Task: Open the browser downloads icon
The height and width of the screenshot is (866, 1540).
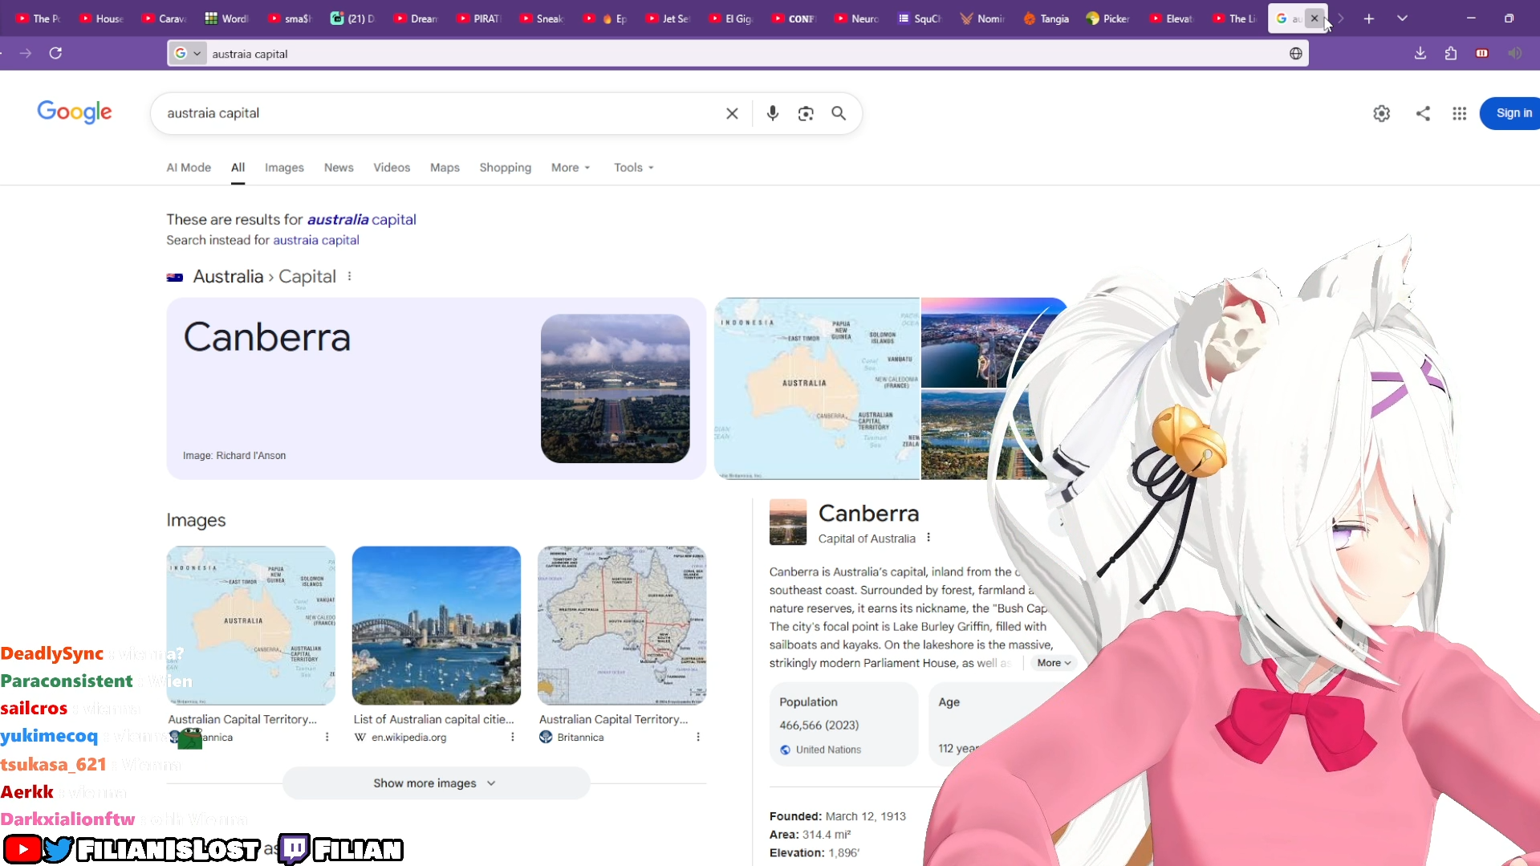Action: click(1420, 53)
